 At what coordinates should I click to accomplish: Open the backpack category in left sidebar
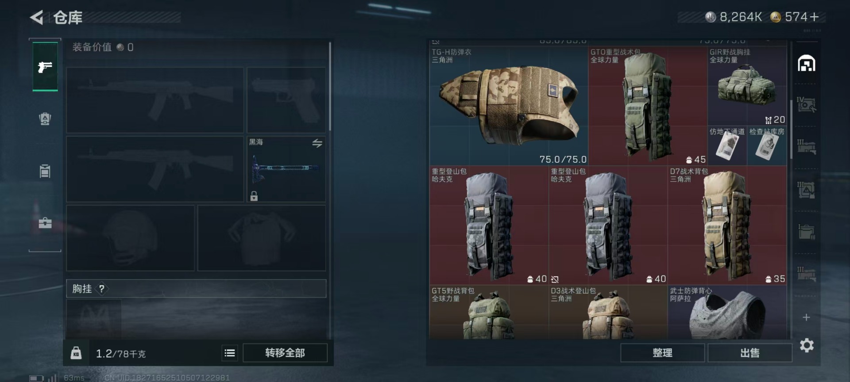click(x=45, y=119)
